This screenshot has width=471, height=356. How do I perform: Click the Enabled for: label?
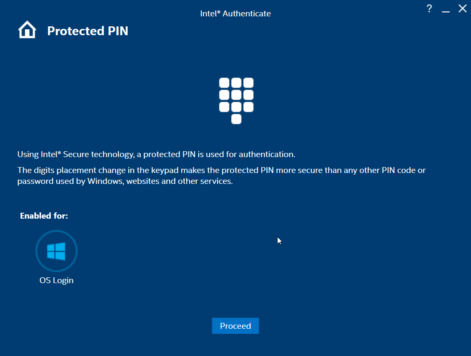coord(44,216)
